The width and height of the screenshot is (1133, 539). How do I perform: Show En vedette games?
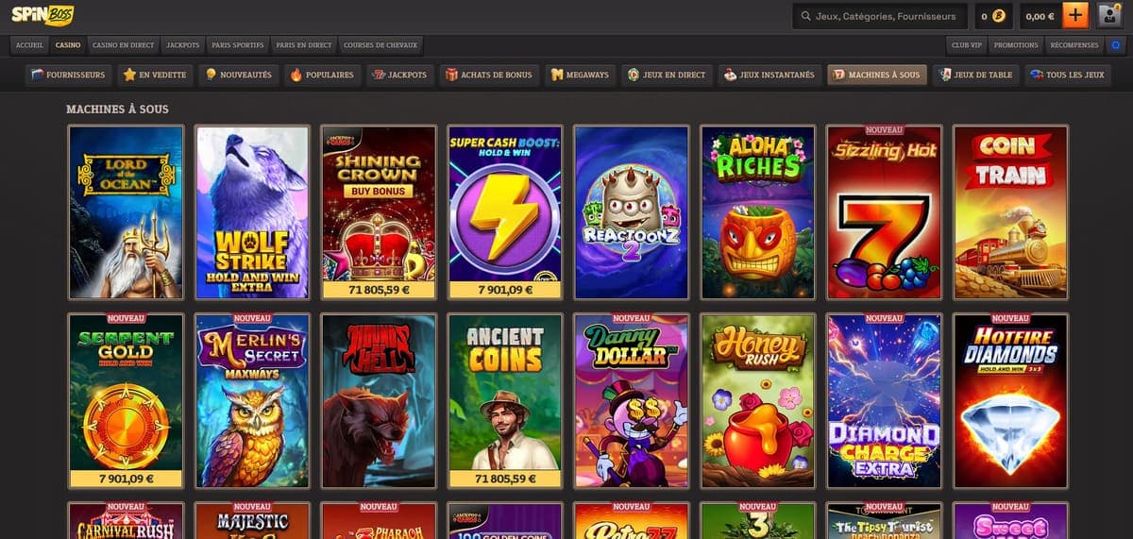(x=155, y=75)
